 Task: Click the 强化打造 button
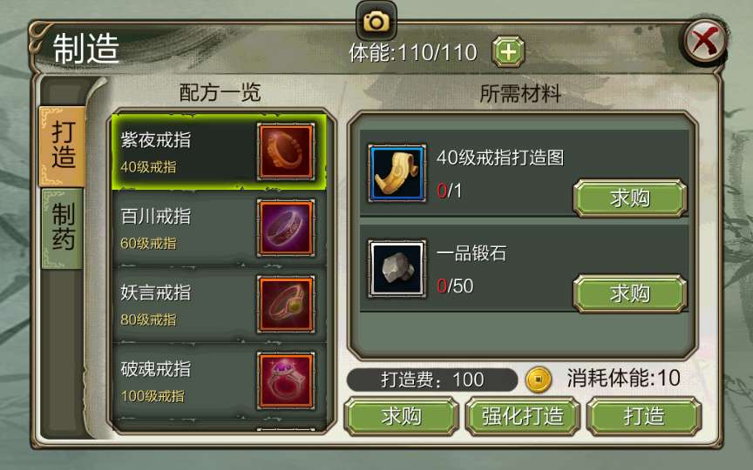click(523, 416)
